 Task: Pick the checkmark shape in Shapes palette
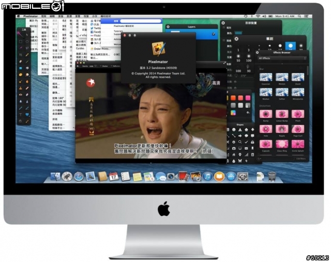click(246, 142)
